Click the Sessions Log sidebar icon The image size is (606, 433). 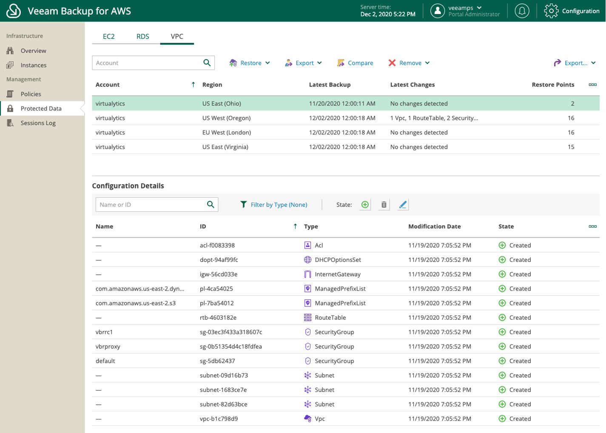click(10, 123)
